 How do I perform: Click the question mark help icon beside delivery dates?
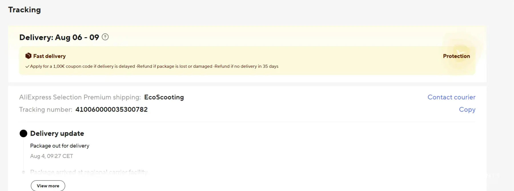coord(105,37)
